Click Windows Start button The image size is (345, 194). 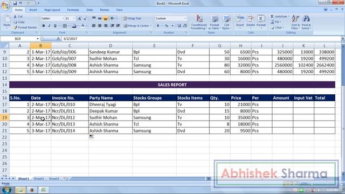(6, 190)
